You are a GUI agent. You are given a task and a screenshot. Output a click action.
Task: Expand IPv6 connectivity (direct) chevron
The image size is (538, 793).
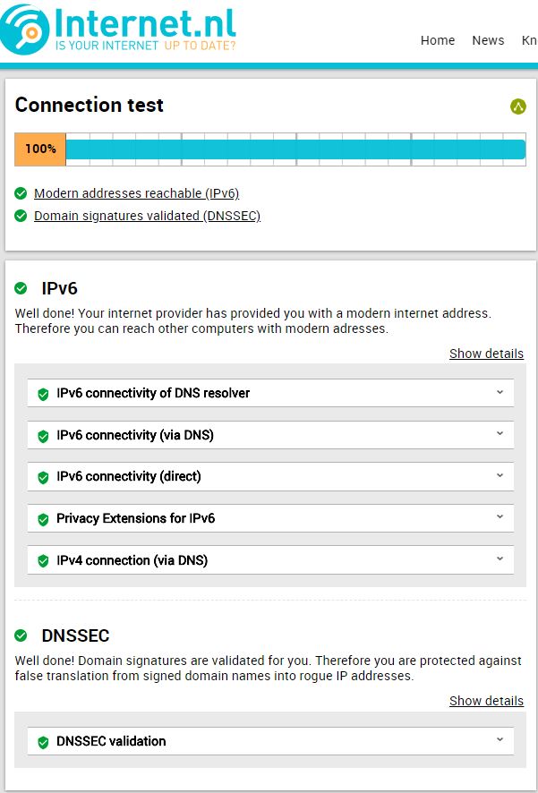[x=500, y=475]
